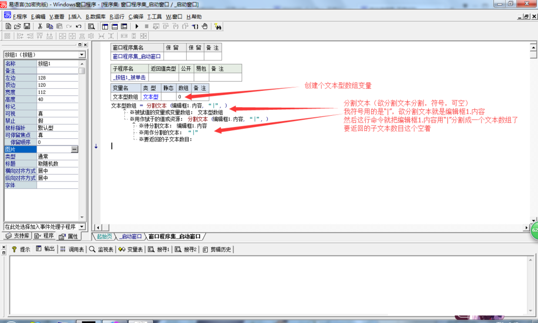The width and height of the screenshot is (538, 323).
Task: Click the 标题 property value 取随机数
Action: click(57, 164)
